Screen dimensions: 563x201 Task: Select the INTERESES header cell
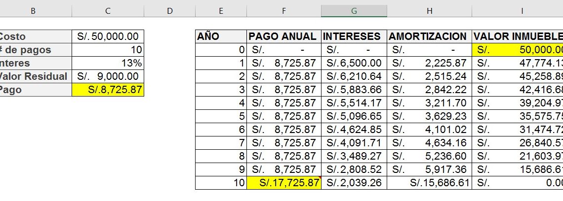[x=354, y=36]
